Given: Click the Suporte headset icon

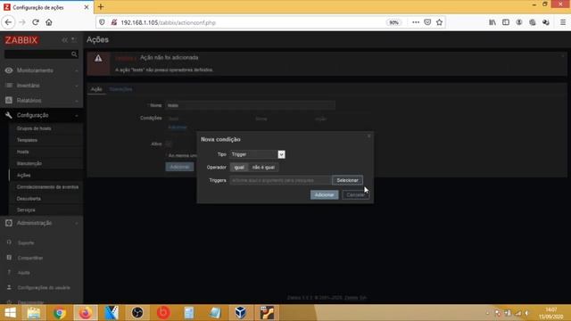Looking at the screenshot, I should [x=9, y=243].
